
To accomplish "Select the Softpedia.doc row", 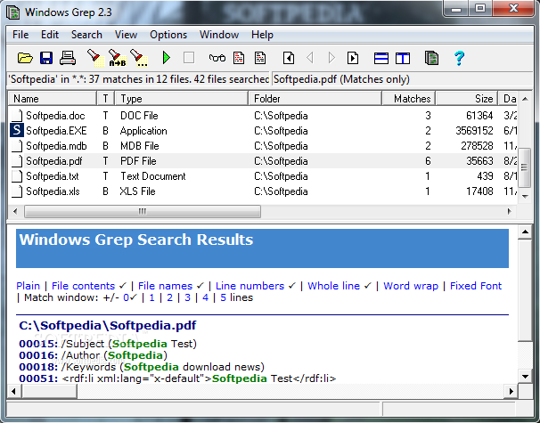I will 264,116.
